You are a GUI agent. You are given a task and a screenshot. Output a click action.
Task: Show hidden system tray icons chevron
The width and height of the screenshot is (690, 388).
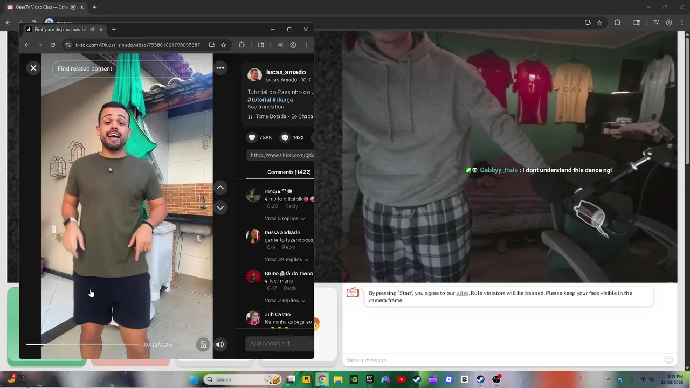(609, 379)
